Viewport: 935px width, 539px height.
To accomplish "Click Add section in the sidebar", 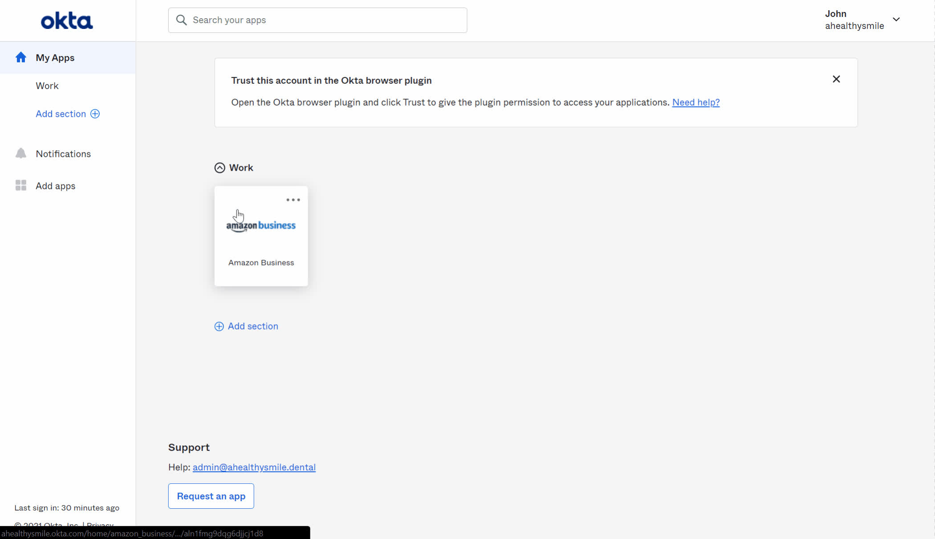I will coord(61,114).
